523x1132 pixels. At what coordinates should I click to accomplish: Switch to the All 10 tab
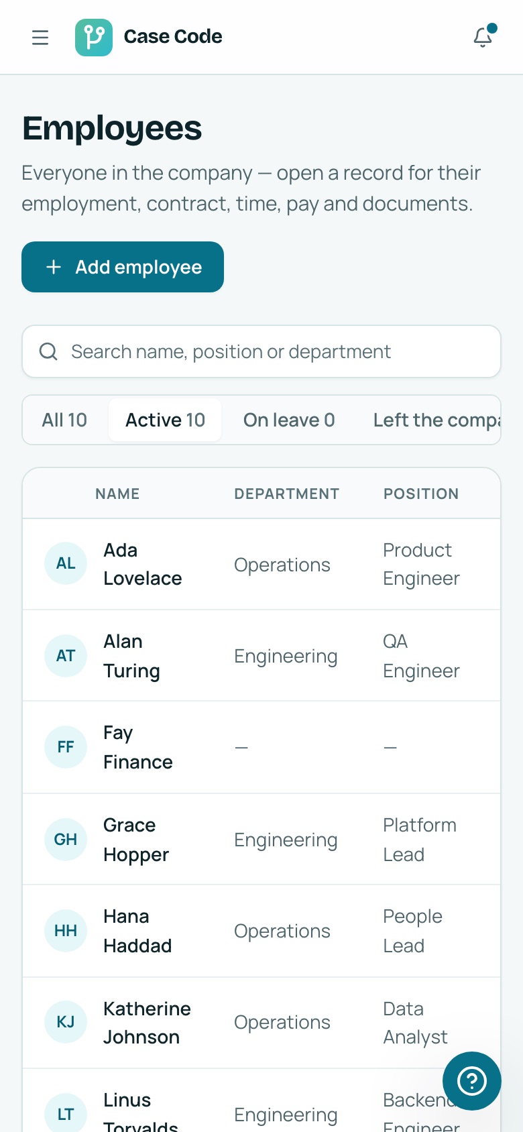point(64,420)
